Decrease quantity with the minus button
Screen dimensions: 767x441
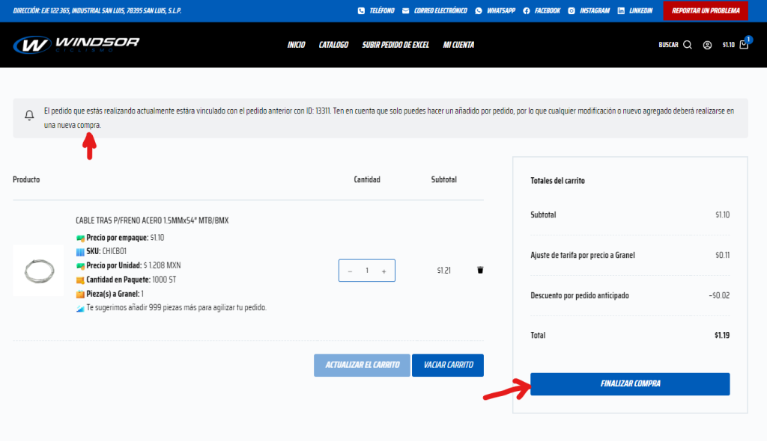350,271
